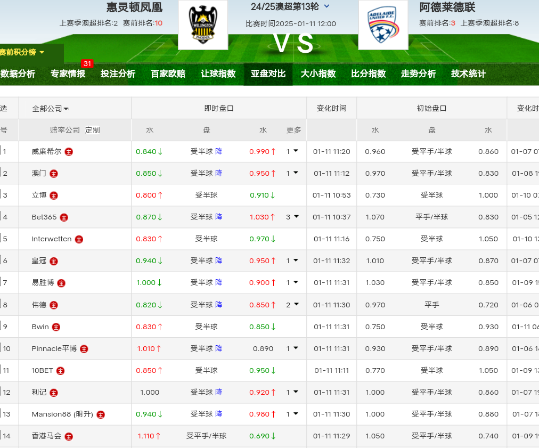
Task: Expand more odds for 威廉希尔
Action: coord(292,151)
